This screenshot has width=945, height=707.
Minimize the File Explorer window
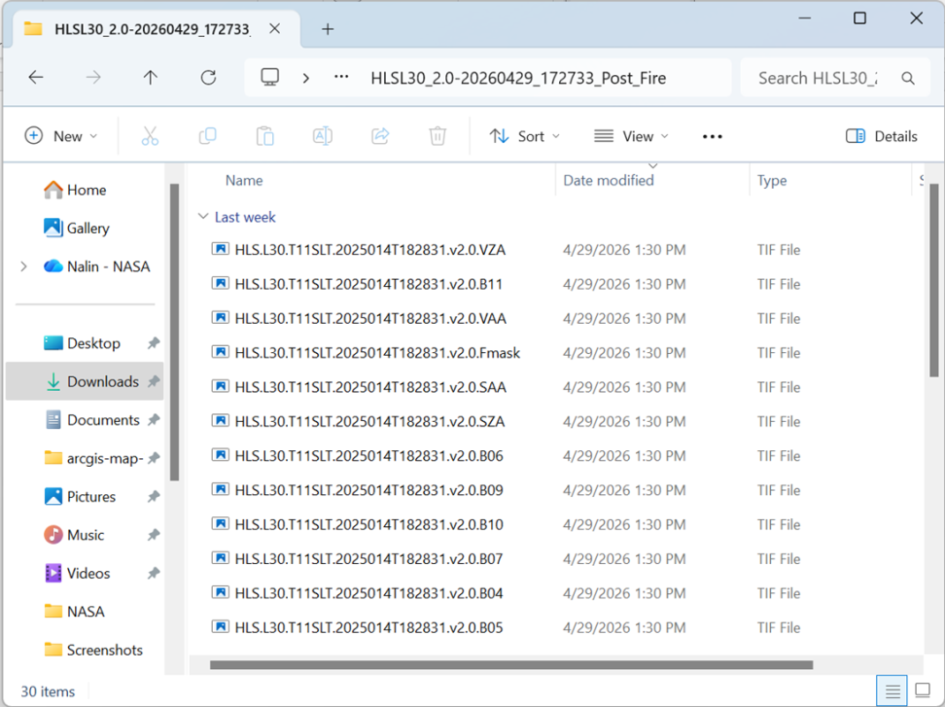click(805, 18)
